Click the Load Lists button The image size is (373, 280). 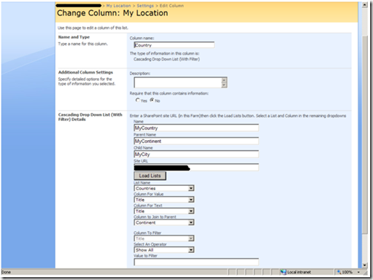150,176
